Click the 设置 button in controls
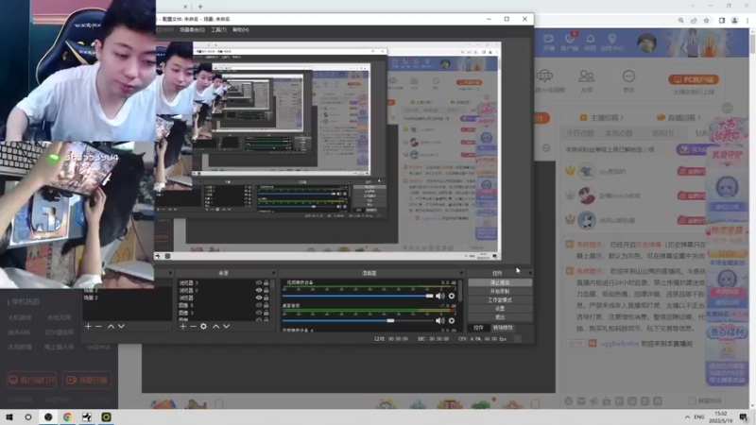 point(500,309)
